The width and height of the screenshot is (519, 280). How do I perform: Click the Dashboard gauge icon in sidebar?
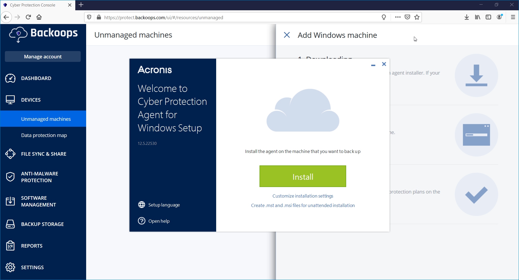pos(10,78)
